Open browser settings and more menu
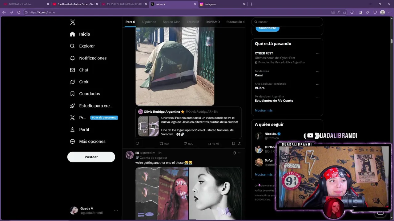This screenshot has height=221, width=394. (390, 12)
